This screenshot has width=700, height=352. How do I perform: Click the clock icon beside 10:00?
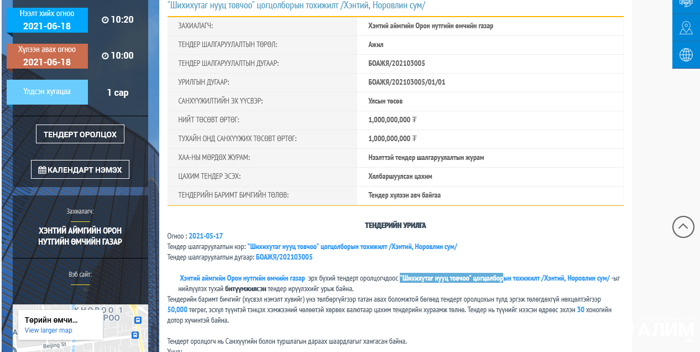click(x=105, y=55)
